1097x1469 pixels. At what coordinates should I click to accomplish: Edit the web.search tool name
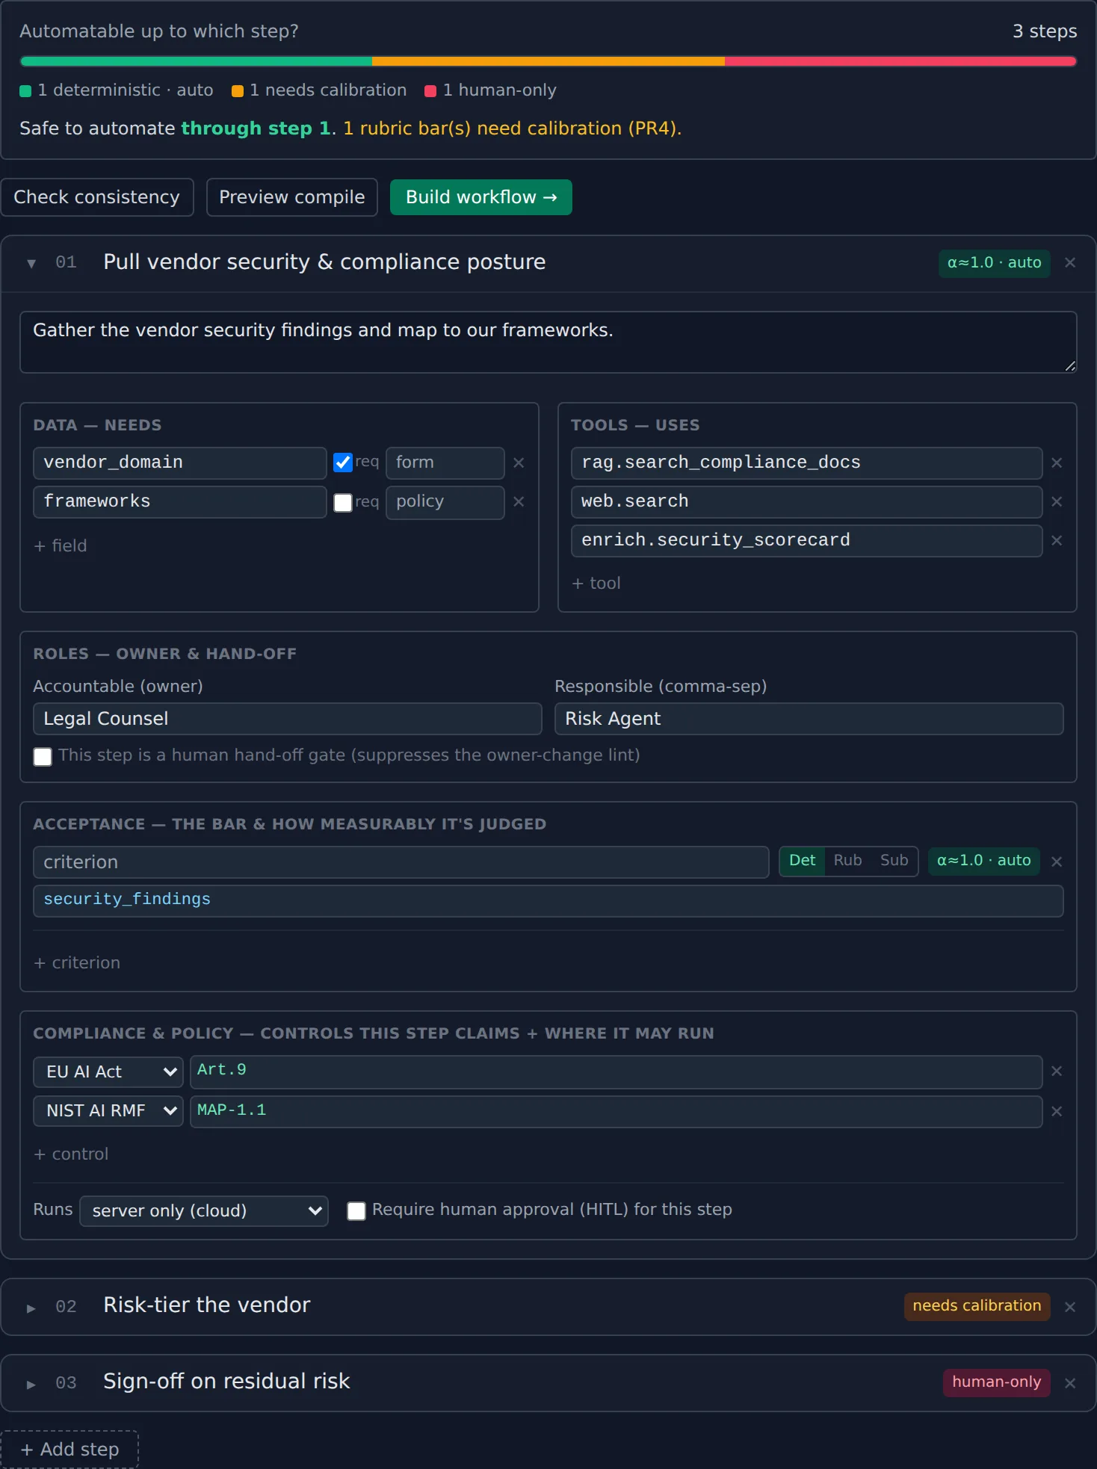[x=807, y=502]
